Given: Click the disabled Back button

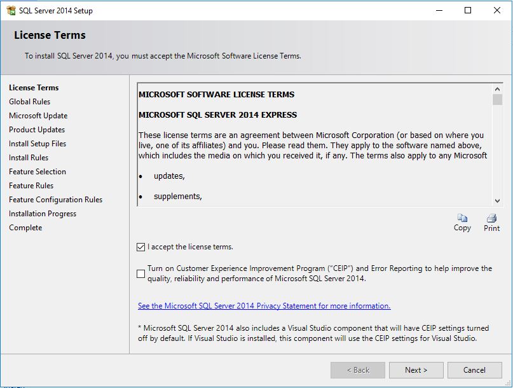Looking at the screenshot, I should pos(357,370).
